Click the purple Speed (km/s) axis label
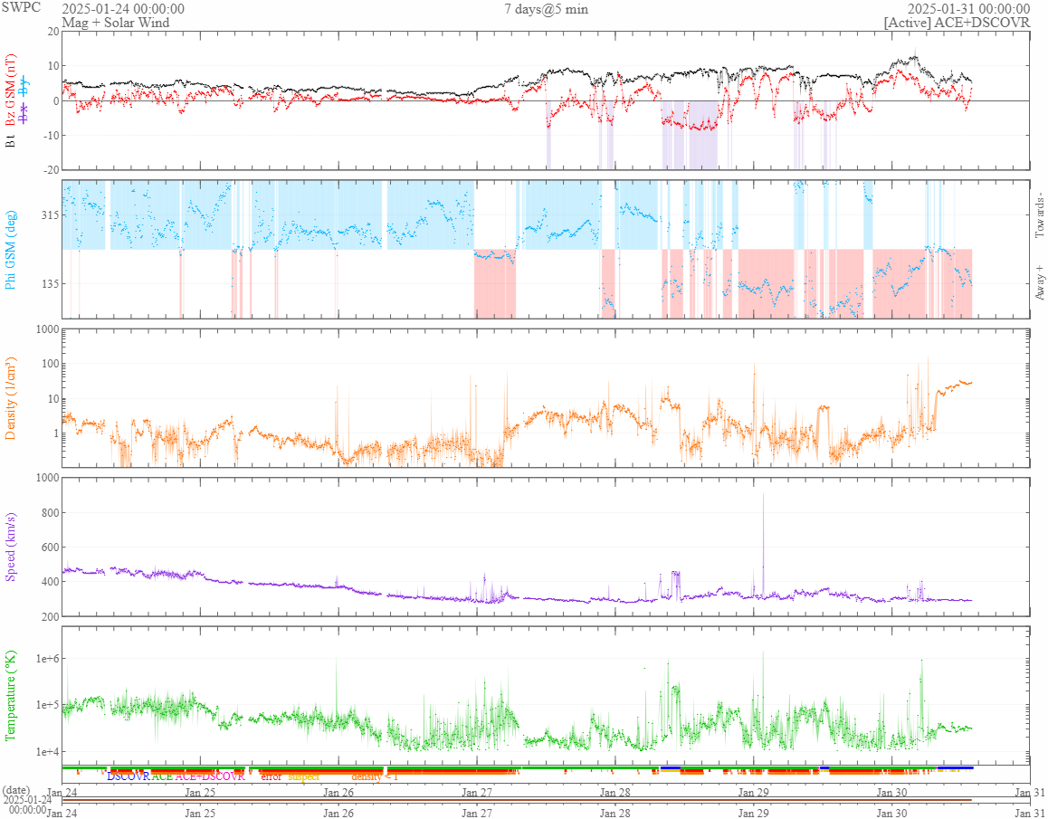The width and height of the screenshot is (1048, 819). pyautogui.click(x=11, y=547)
